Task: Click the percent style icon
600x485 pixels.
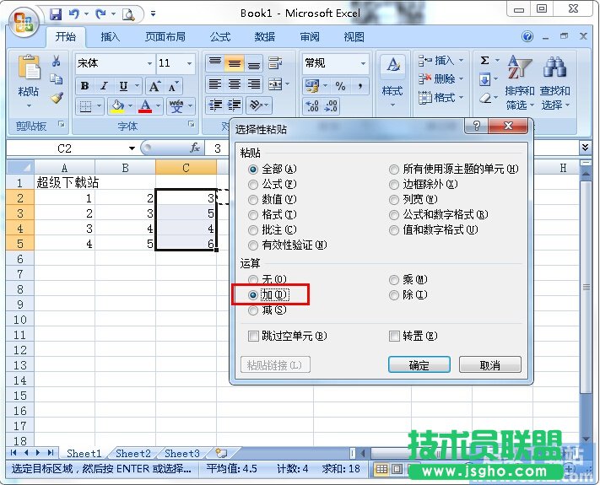Action: pos(340,86)
